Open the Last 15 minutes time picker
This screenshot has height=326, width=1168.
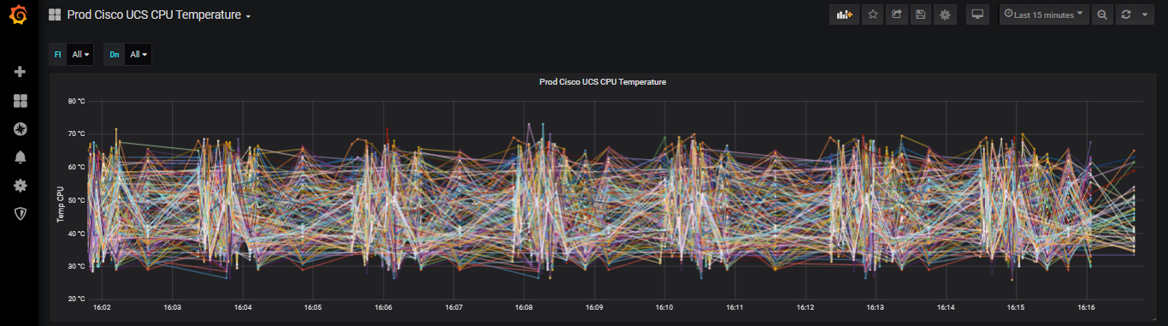(x=1044, y=15)
